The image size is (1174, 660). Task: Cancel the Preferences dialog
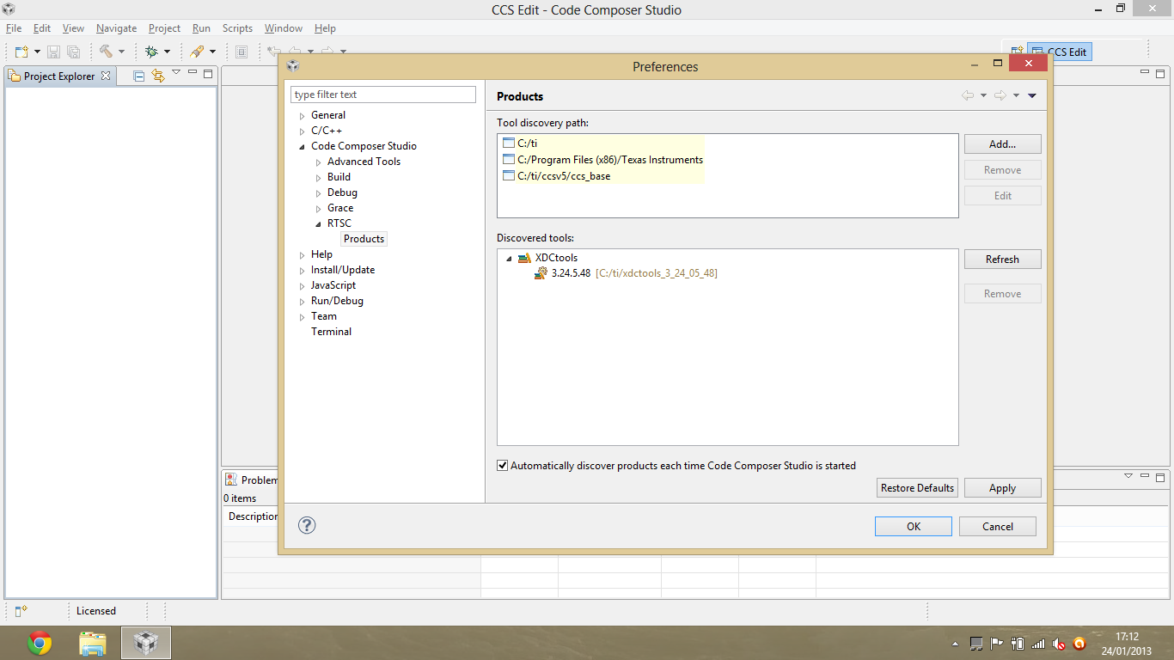[x=998, y=527]
